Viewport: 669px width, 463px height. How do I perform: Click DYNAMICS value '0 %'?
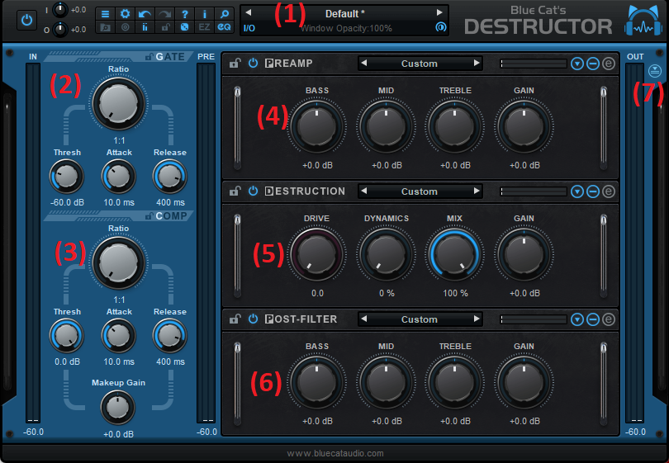[387, 293]
